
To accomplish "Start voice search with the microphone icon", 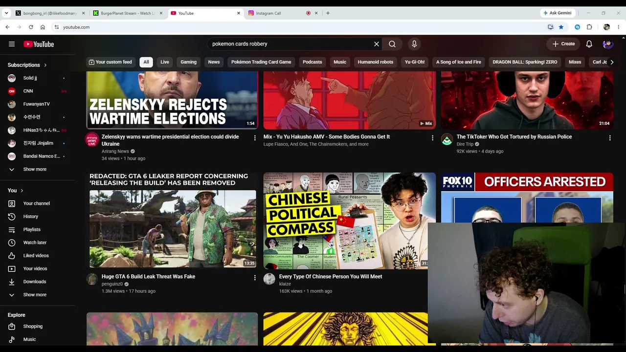I will point(414,44).
